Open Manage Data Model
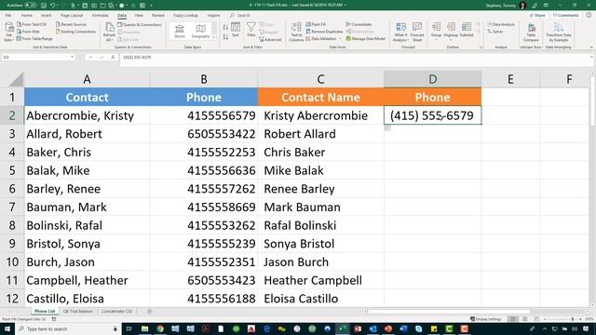The image size is (596, 335). point(365,39)
